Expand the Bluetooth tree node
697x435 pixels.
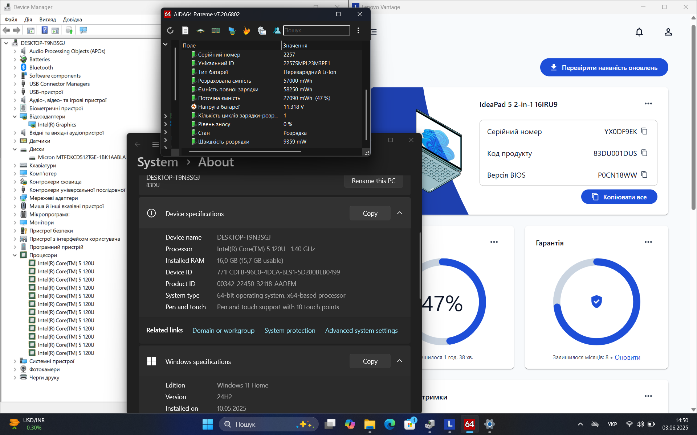[15, 68]
